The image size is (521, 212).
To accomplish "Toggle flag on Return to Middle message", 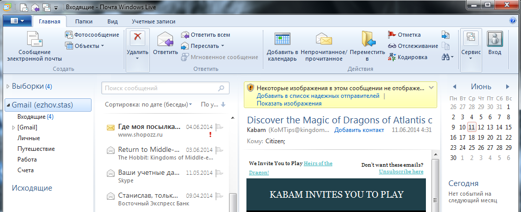I will click(x=219, y=150).
